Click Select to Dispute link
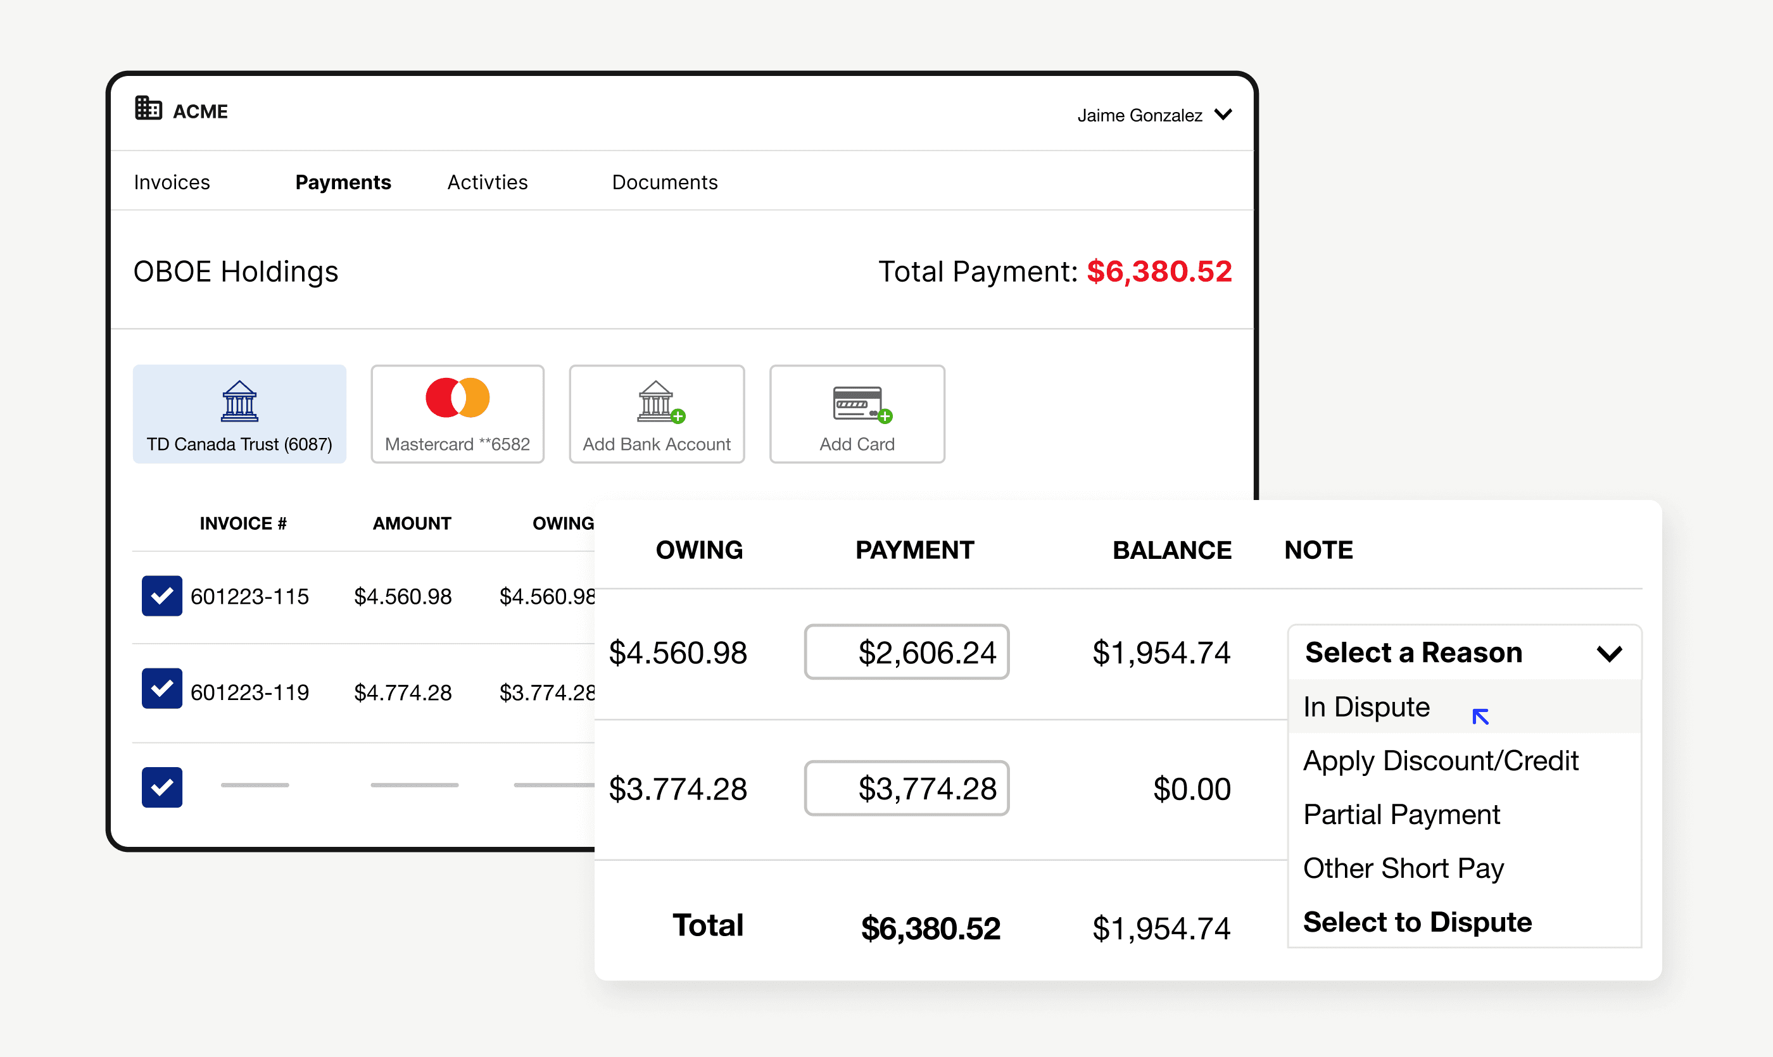 tap(1417, 922)
